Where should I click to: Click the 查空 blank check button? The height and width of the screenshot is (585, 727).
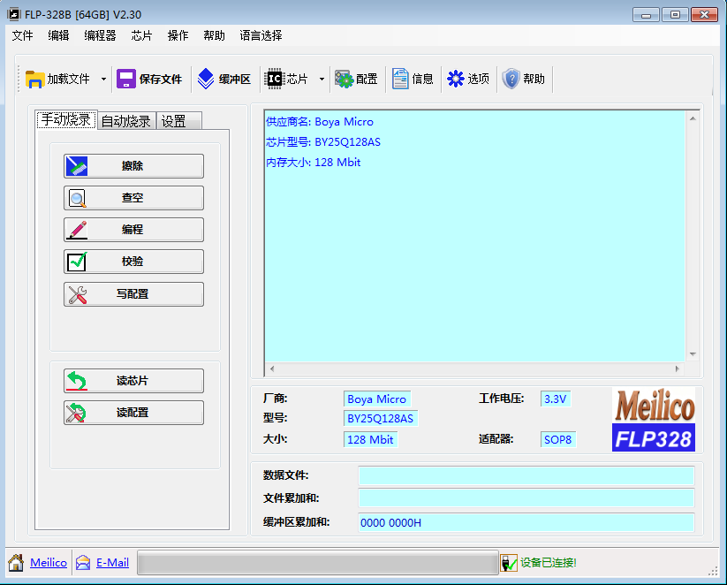coord(133,198)
